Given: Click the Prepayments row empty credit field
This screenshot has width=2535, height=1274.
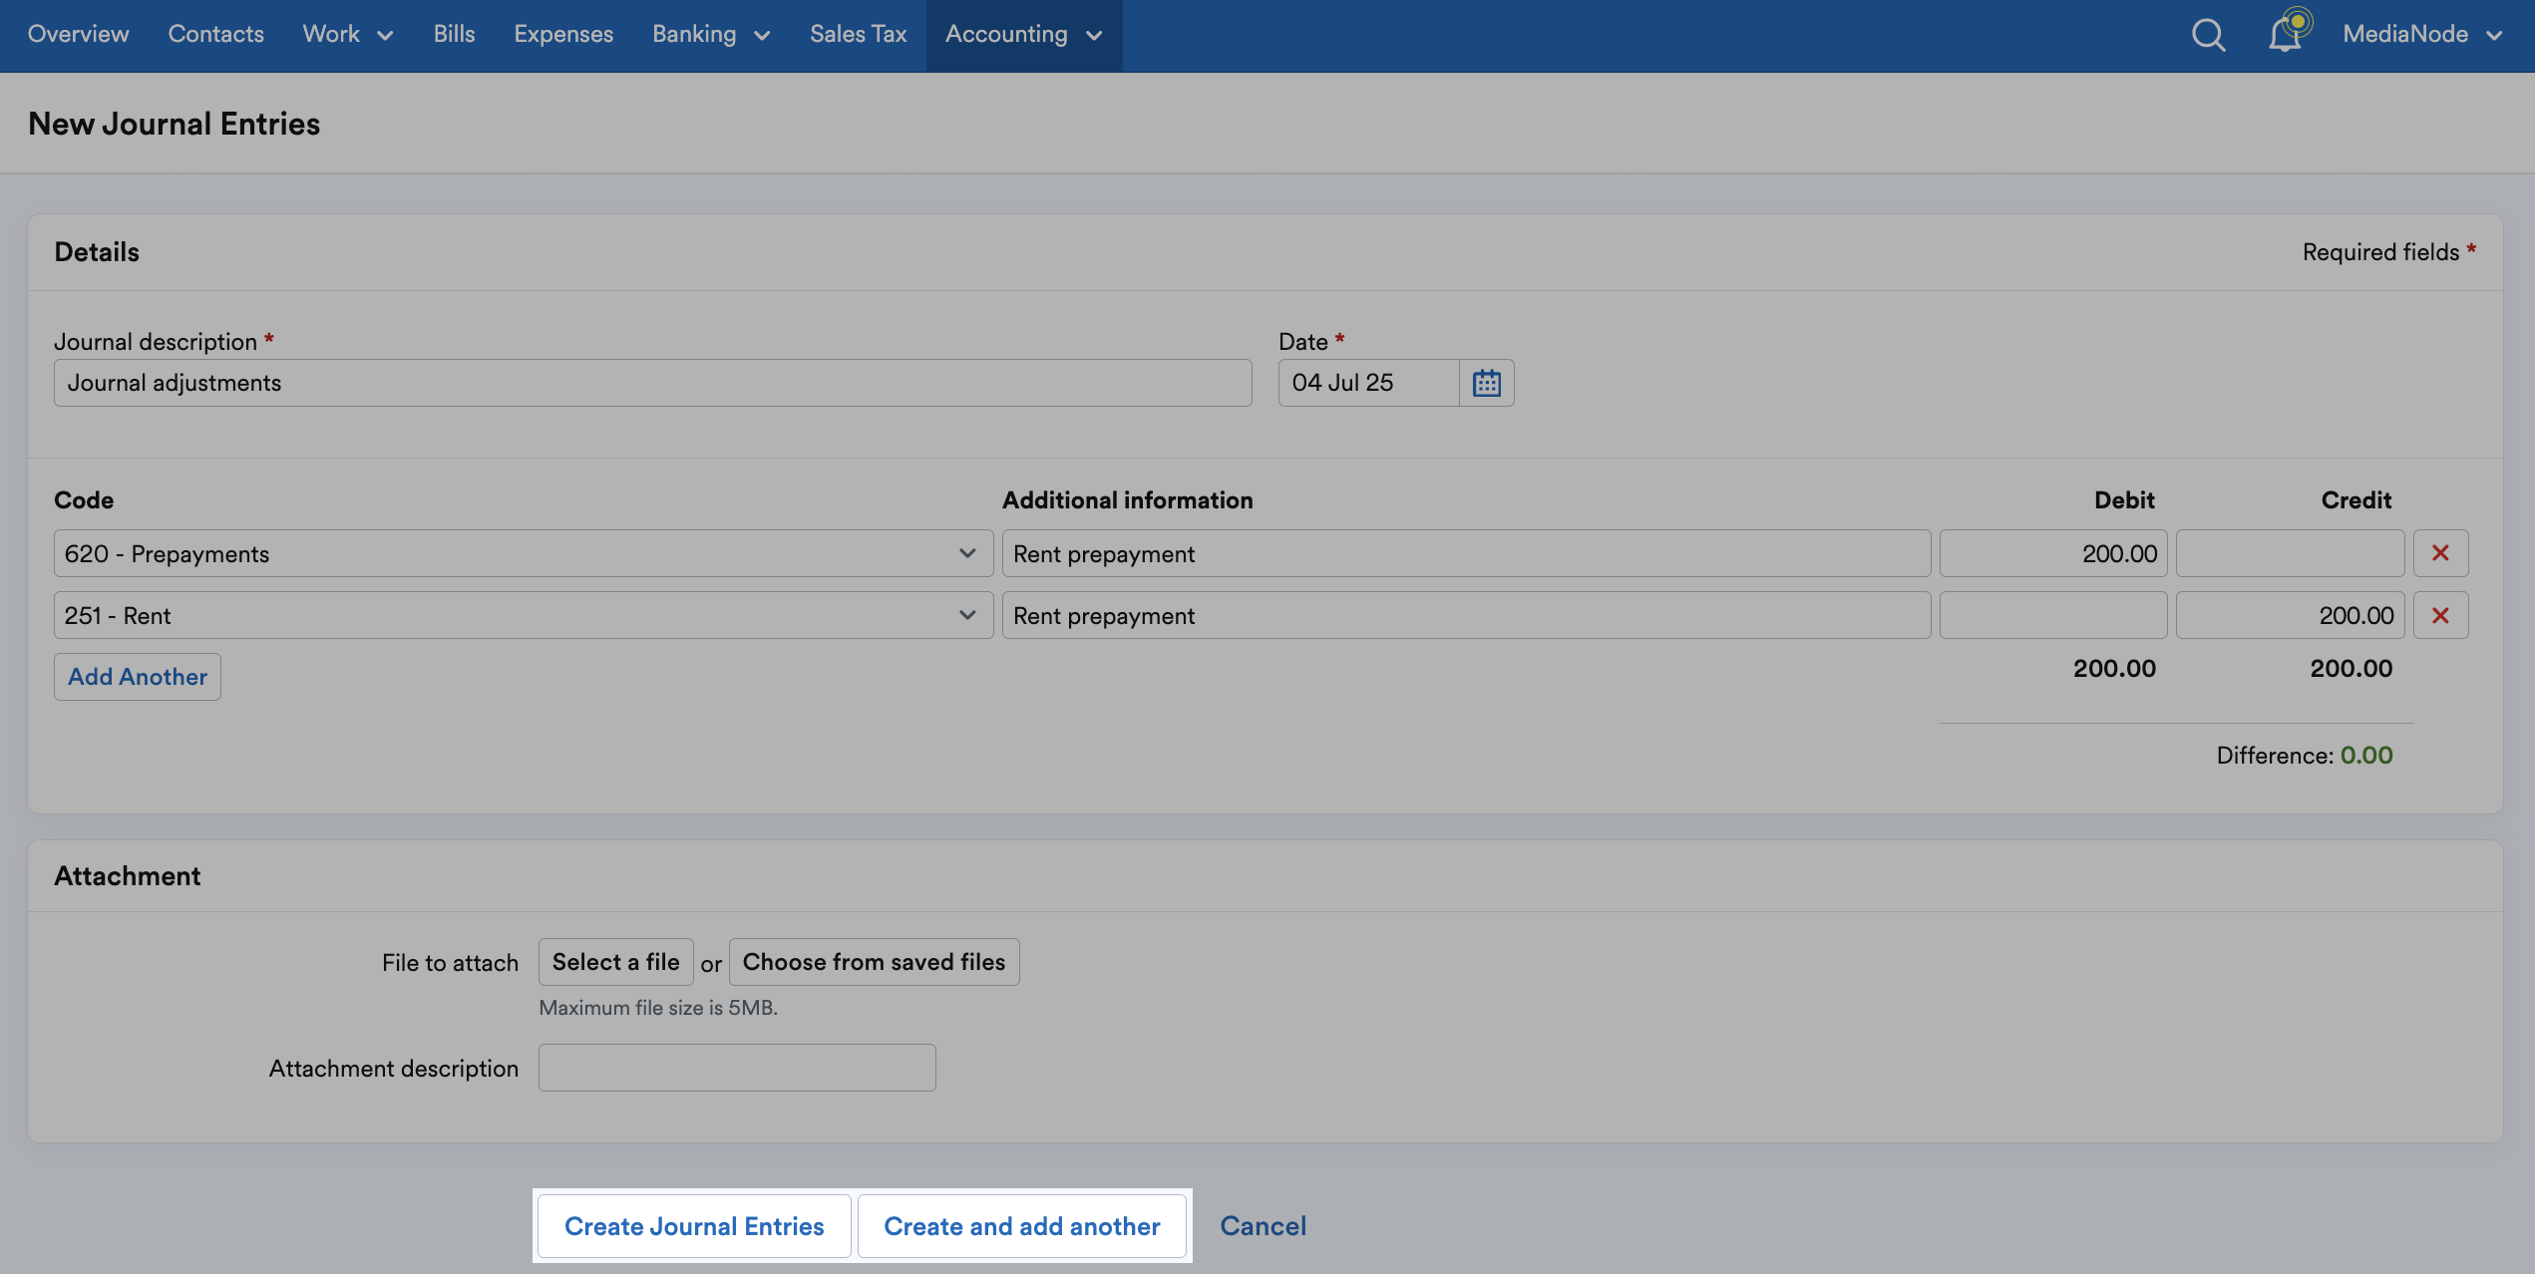Looking at the screenshot, I should (x=2290, y=553).
